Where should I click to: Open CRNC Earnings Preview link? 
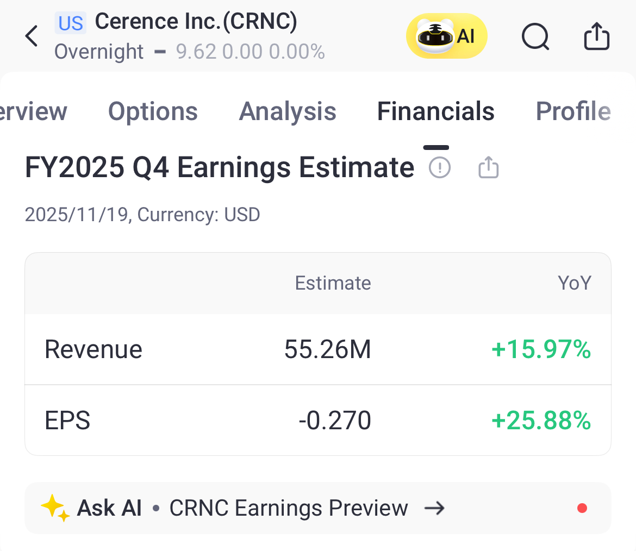coord(289,509)
